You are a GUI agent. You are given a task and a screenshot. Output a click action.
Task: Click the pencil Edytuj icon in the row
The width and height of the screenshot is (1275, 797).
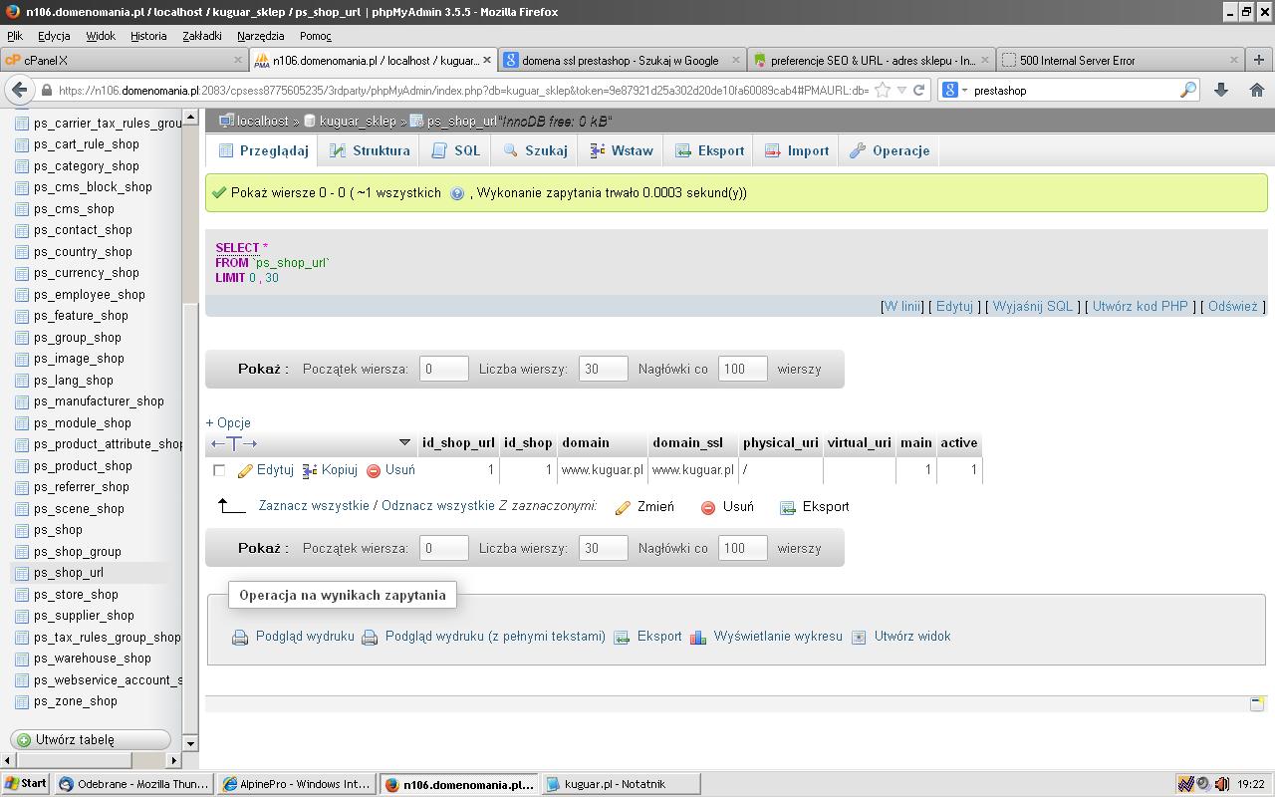coord(245,470)
